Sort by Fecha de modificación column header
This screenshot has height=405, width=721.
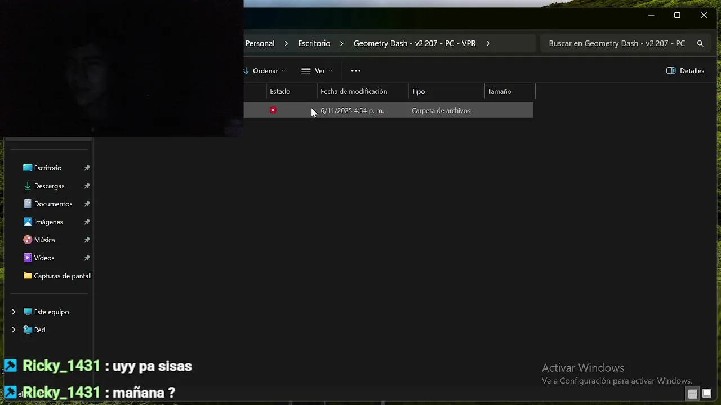tap(363, 91)
